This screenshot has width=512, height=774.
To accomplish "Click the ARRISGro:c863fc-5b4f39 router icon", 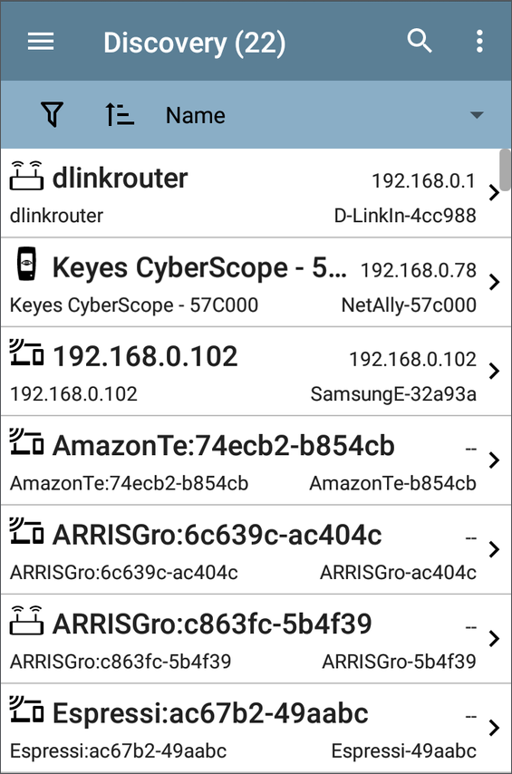I will 26,621.
